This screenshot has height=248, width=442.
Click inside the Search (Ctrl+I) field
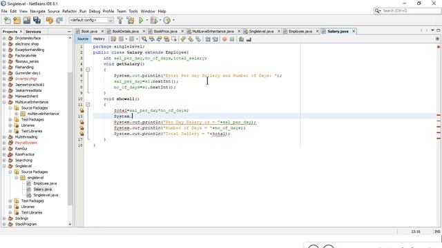(x=410, y=11)
